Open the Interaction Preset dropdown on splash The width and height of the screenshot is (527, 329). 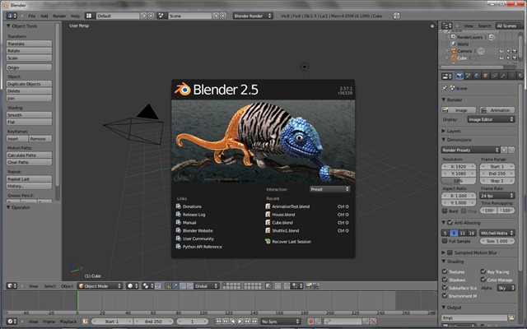click(329, 189)
